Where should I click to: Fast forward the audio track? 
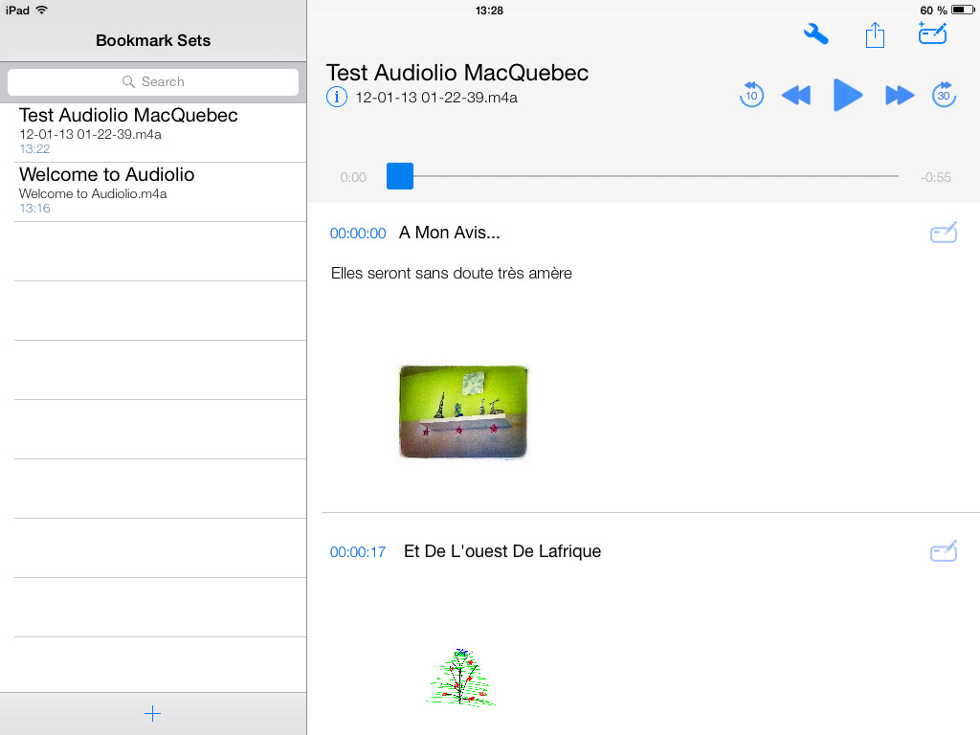900,96
